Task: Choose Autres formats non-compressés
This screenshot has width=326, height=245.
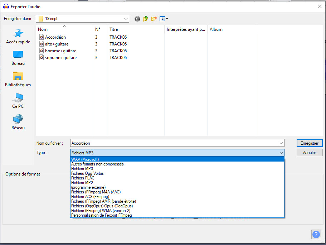Action: point(177,164)
